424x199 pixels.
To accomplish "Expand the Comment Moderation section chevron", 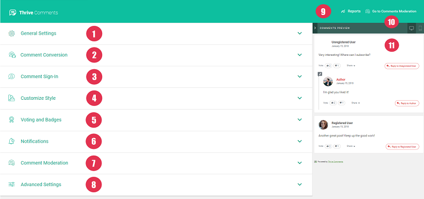I will (300, 163).
